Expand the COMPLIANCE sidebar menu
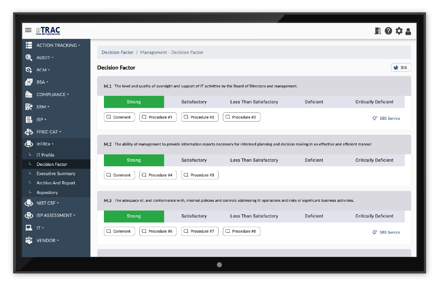438x286 pixels. coord(53,94)
